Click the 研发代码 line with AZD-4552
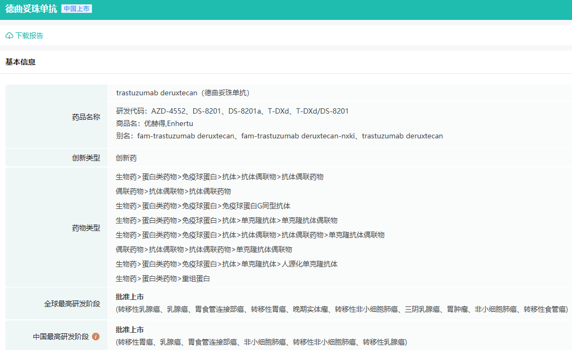Viewport: 572px width, 350px height. point(232,111)
